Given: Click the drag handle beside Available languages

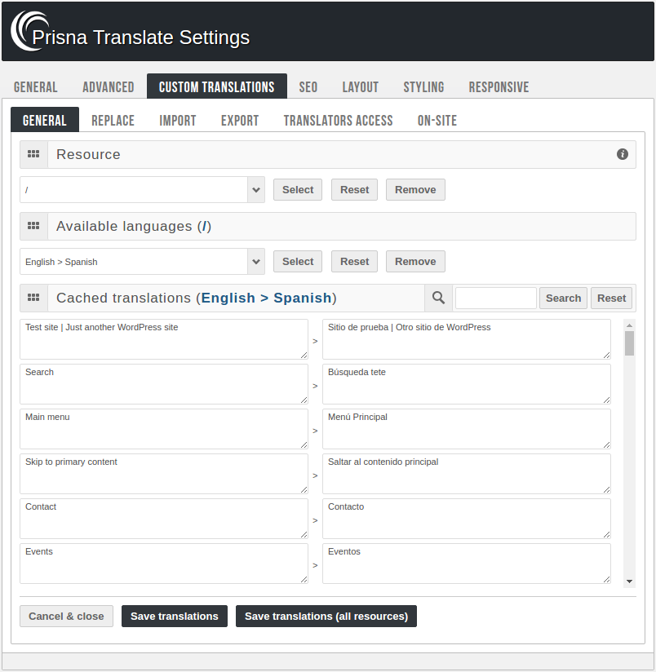Looking at the screenshot, I should point(33,226).
